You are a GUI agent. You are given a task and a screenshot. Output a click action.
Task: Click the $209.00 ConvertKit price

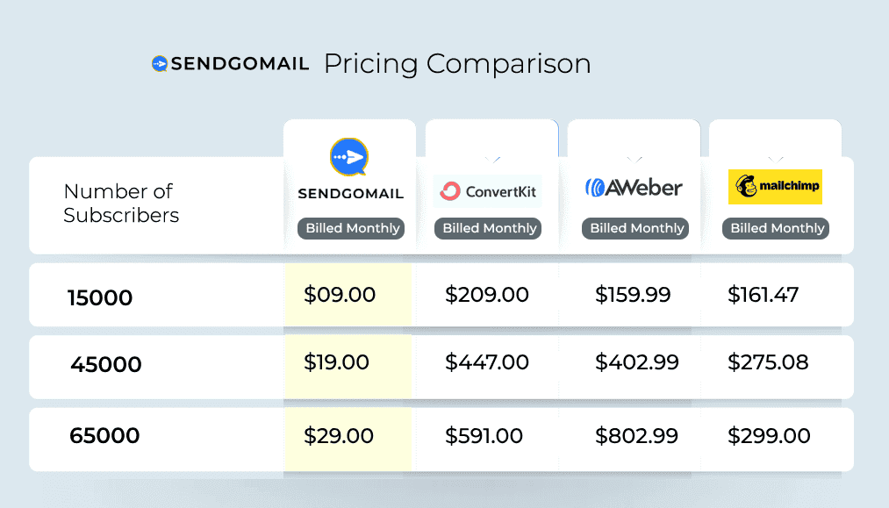pyautogui.click(x=486, y=296)
